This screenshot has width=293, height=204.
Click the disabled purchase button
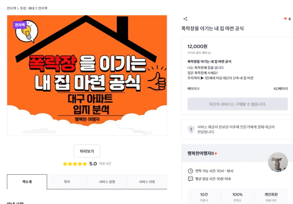(x=238, y=104)
